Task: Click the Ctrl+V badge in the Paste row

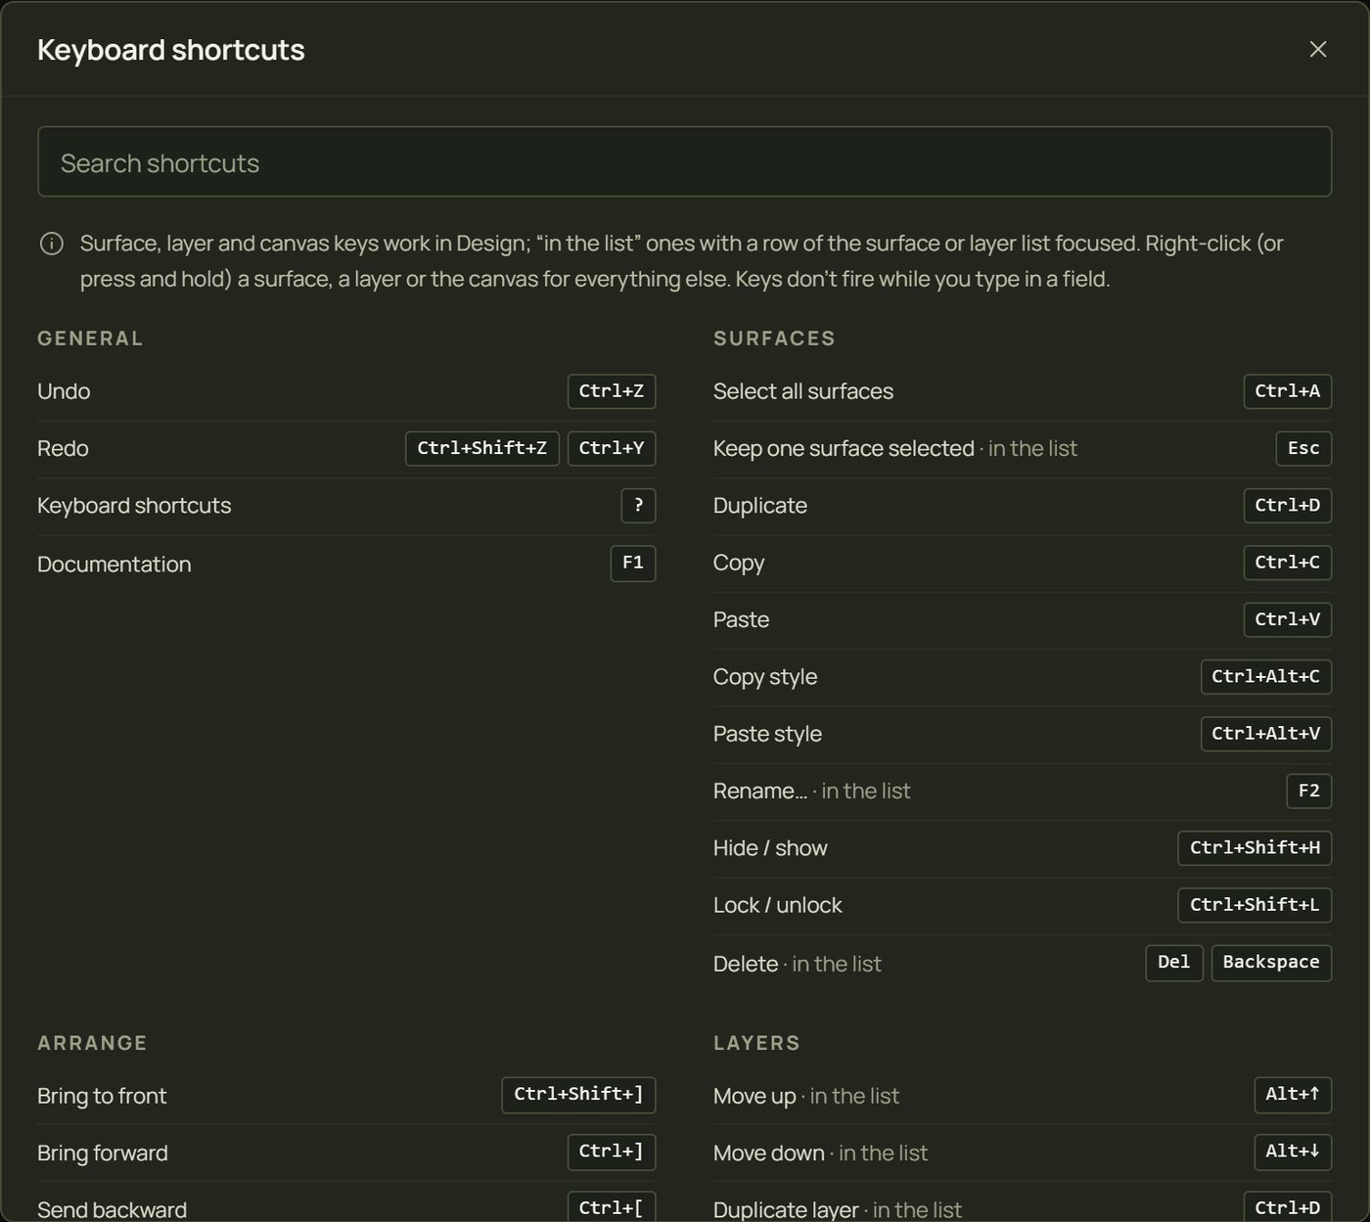Action: 1288,619
